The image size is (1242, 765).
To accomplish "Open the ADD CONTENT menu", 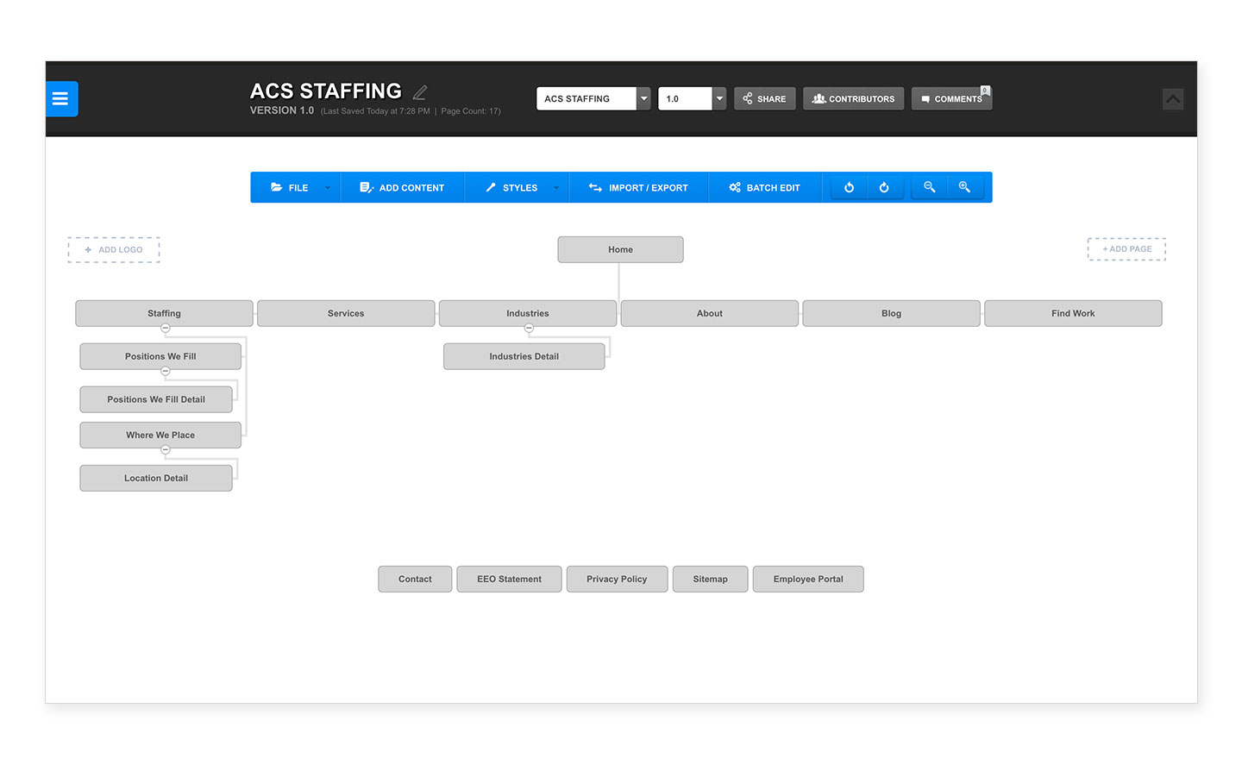I will [x=402, y=187].
